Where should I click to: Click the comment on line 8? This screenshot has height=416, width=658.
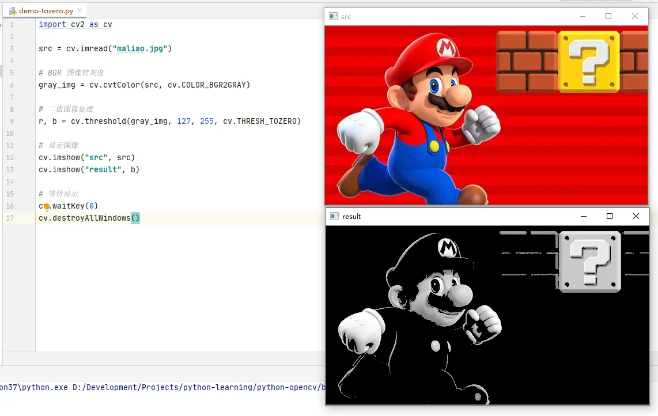pos(66,109)
